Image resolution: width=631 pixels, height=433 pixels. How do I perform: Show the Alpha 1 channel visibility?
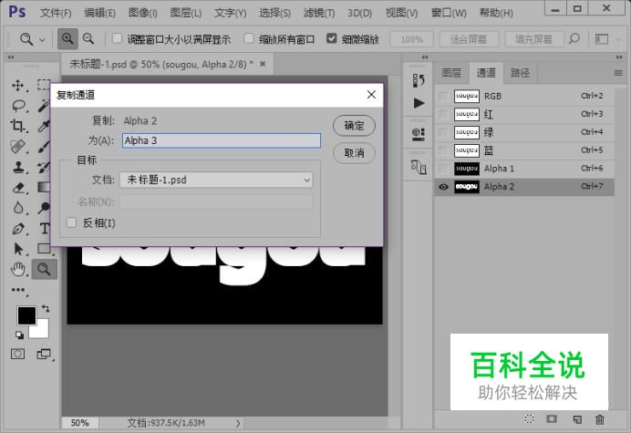[443, 169]
